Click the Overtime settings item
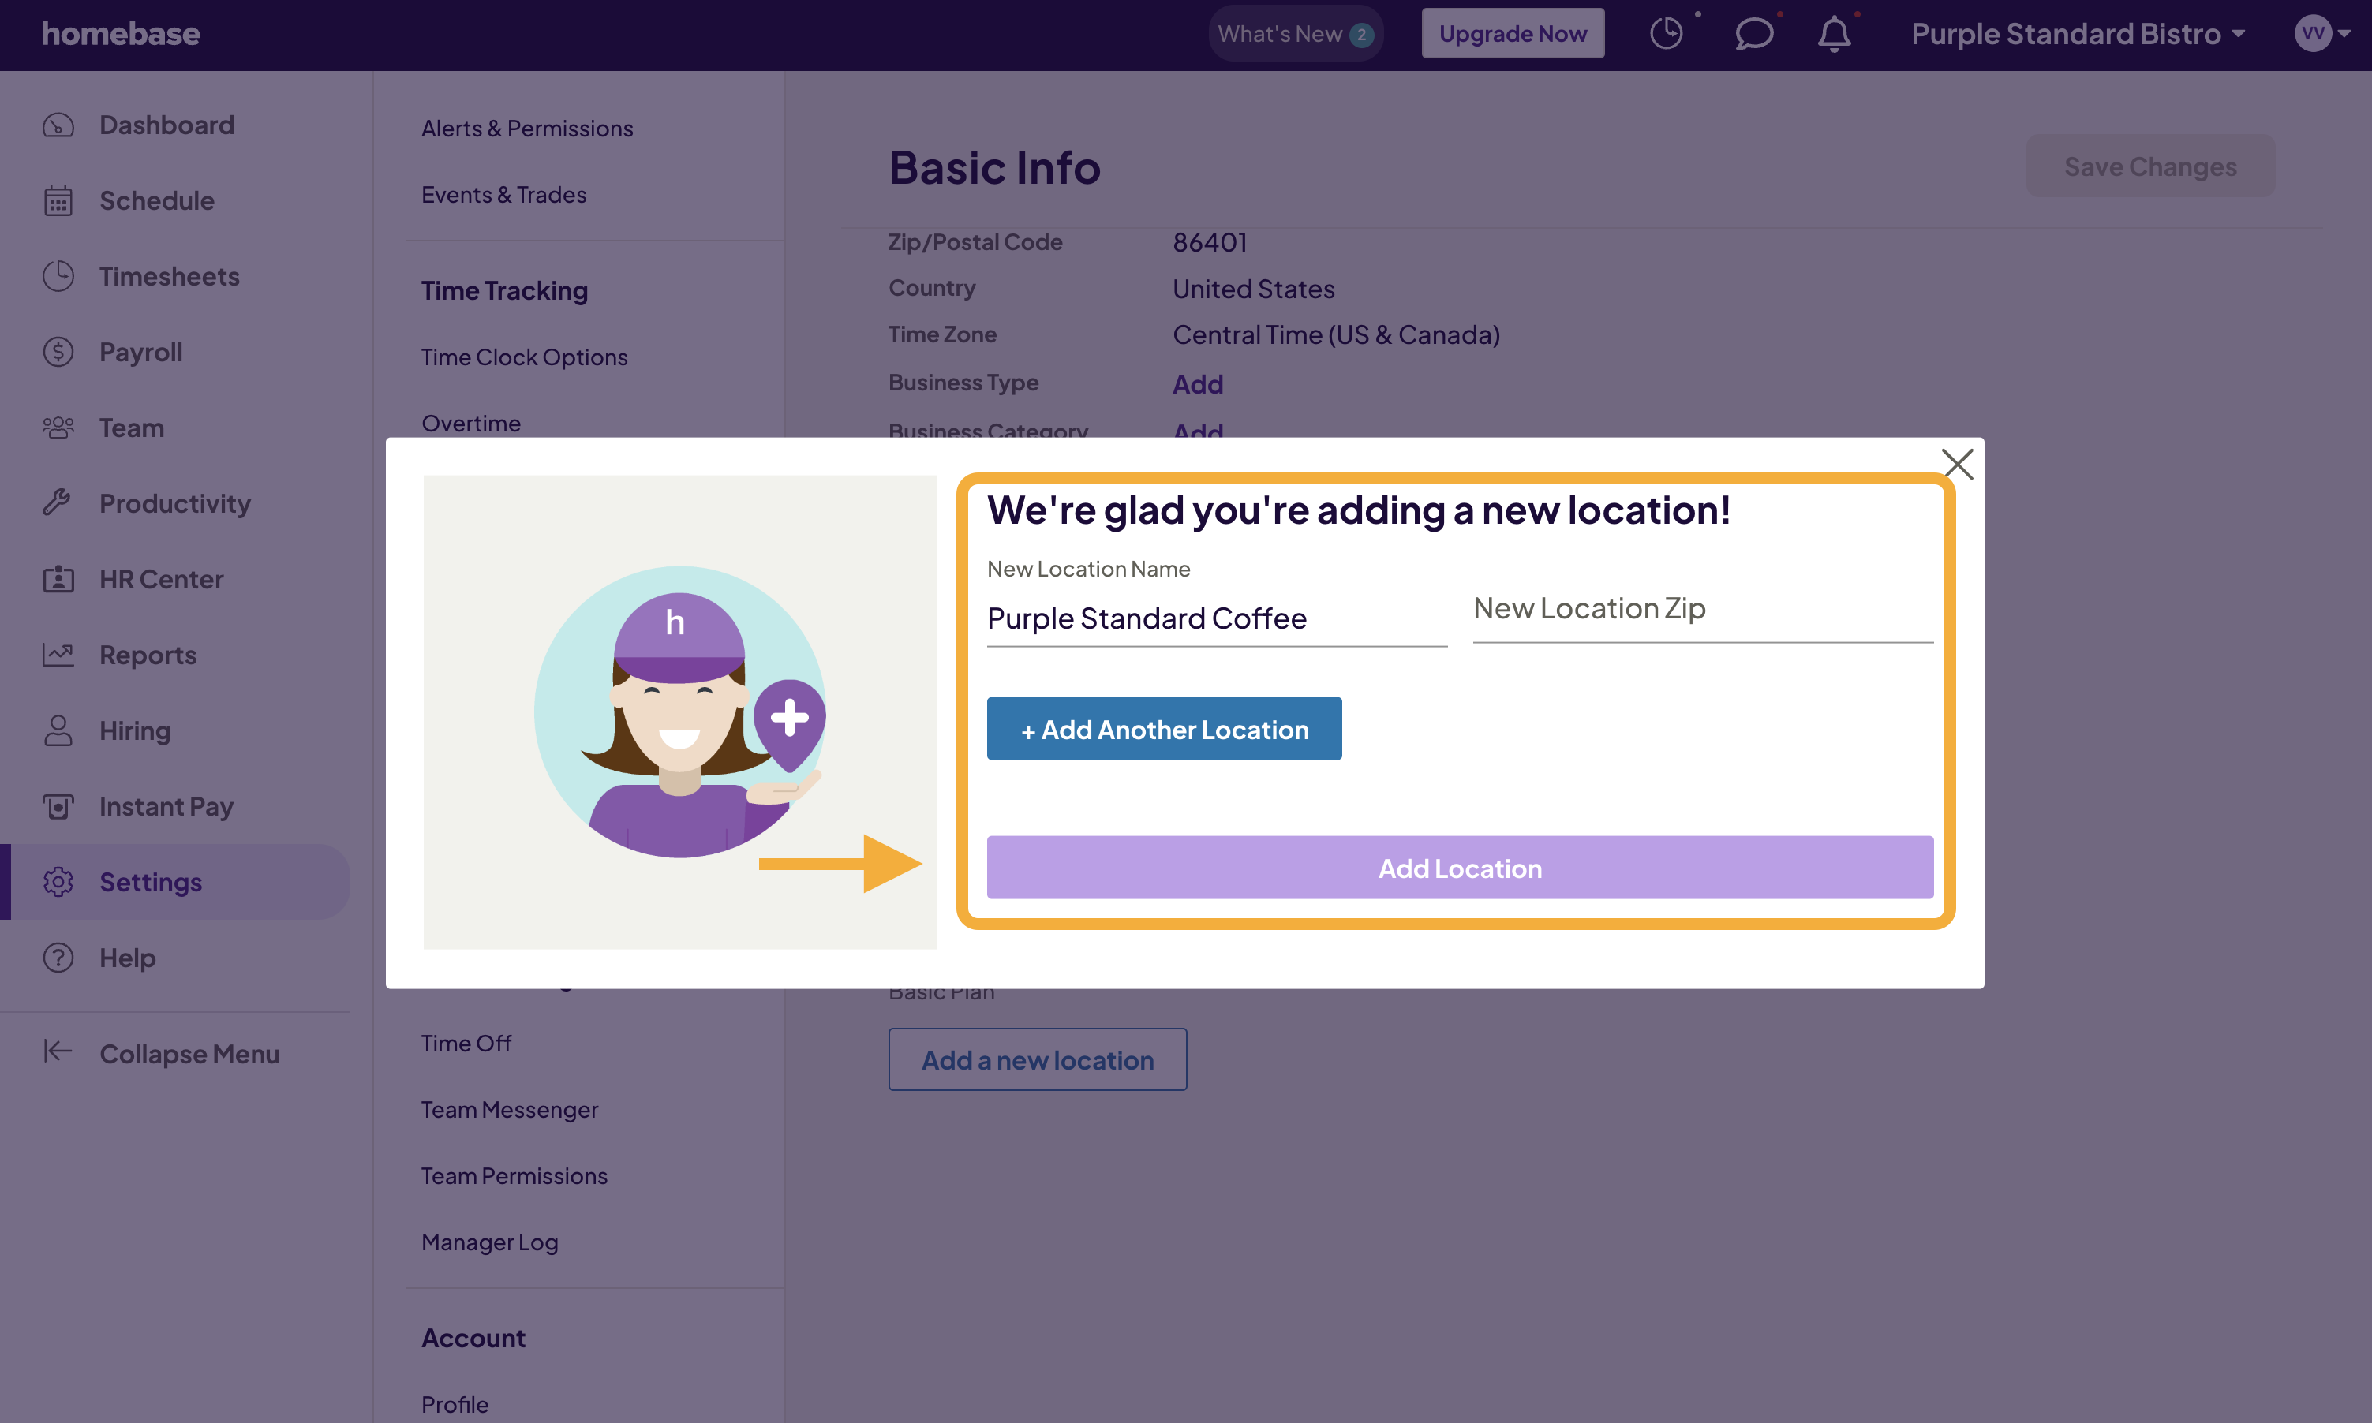Image resolution: width=2372 pixels, height=1423 pixels. tap(471, 423)
